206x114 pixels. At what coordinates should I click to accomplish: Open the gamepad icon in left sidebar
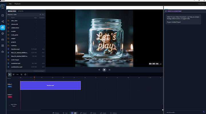point(3,39)
